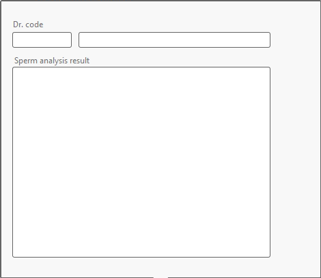Click inside the Sperm analysis result textarea

click(141, 162)
